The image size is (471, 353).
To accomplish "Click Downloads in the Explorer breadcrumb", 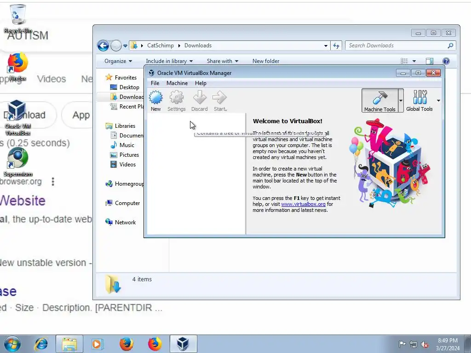I will coord(198,46).
